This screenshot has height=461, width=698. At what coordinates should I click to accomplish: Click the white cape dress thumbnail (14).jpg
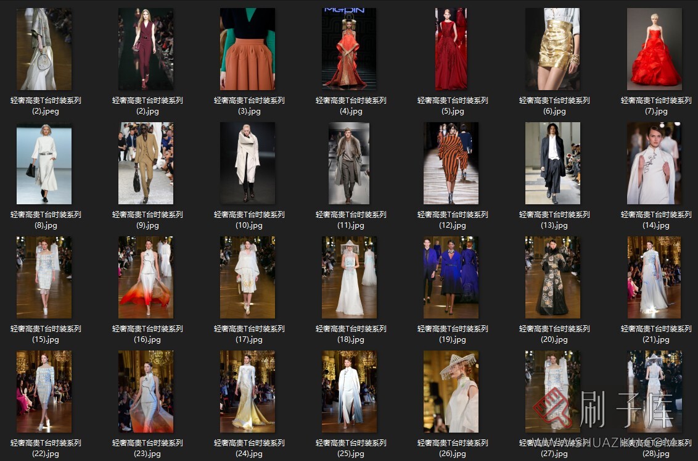(x=654, y=164)
